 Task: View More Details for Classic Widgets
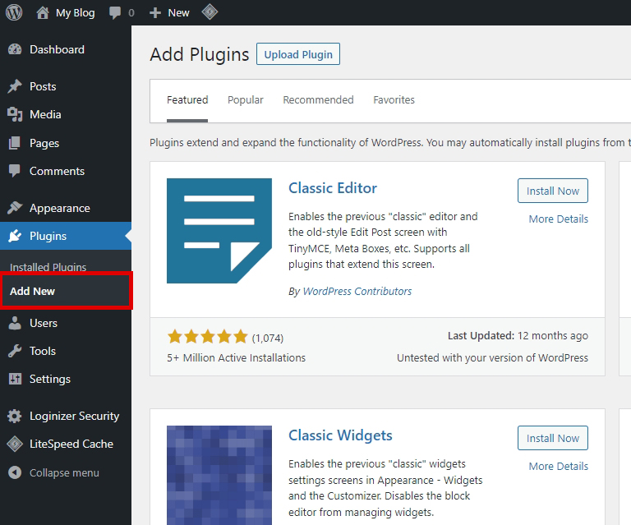[558, 467]
